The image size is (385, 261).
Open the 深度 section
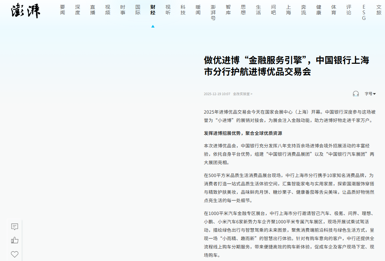77,10
